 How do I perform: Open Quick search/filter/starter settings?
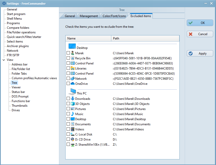24,37
